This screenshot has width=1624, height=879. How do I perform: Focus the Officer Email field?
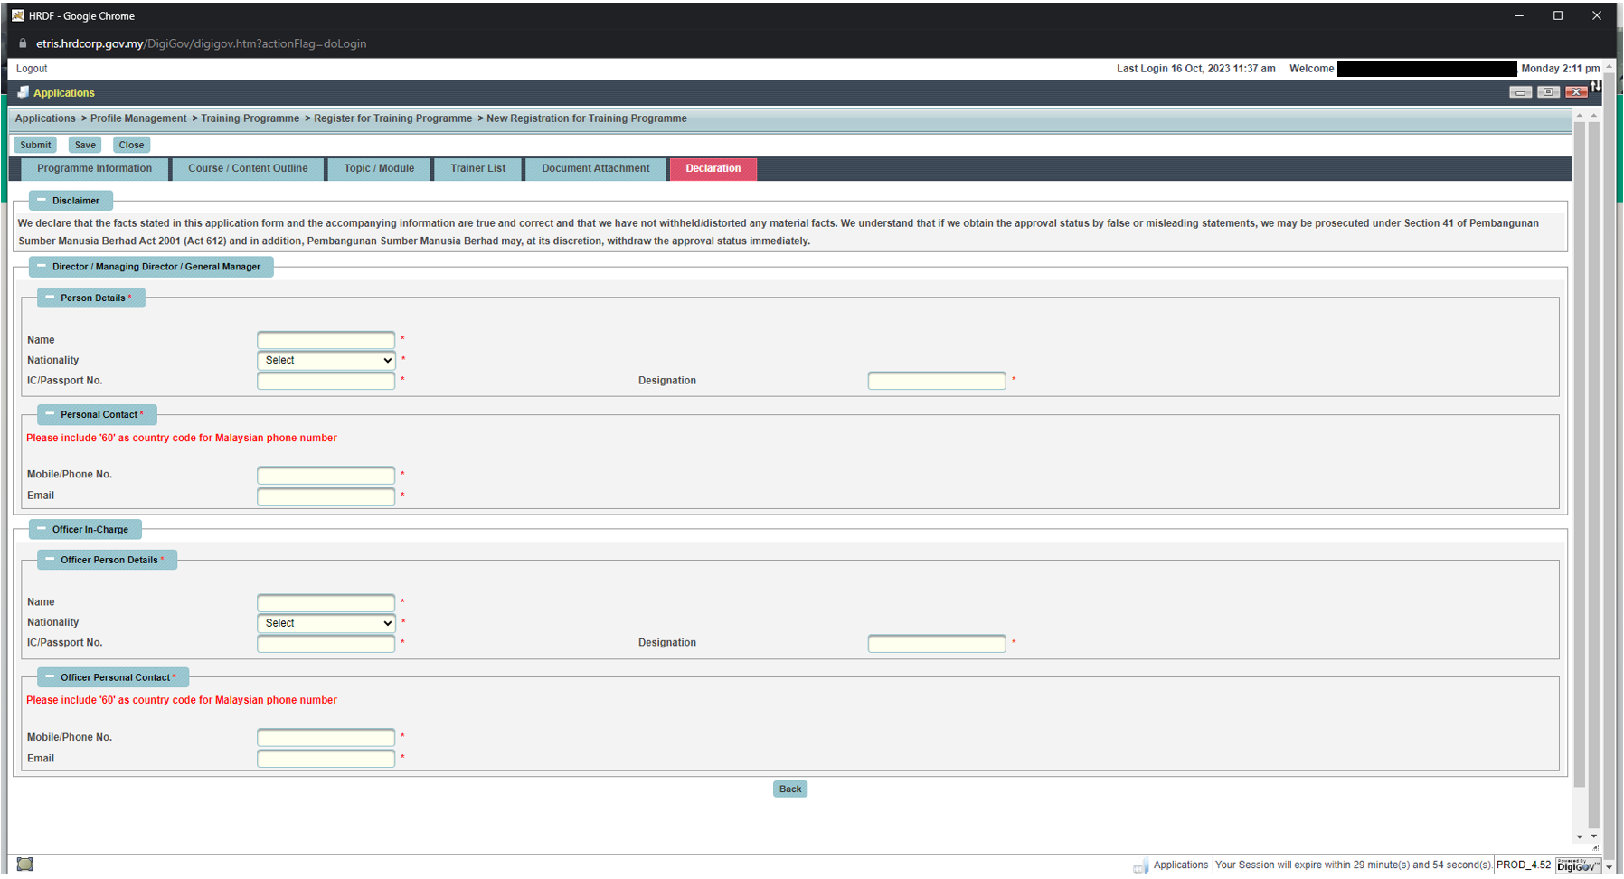pos(326,759)
